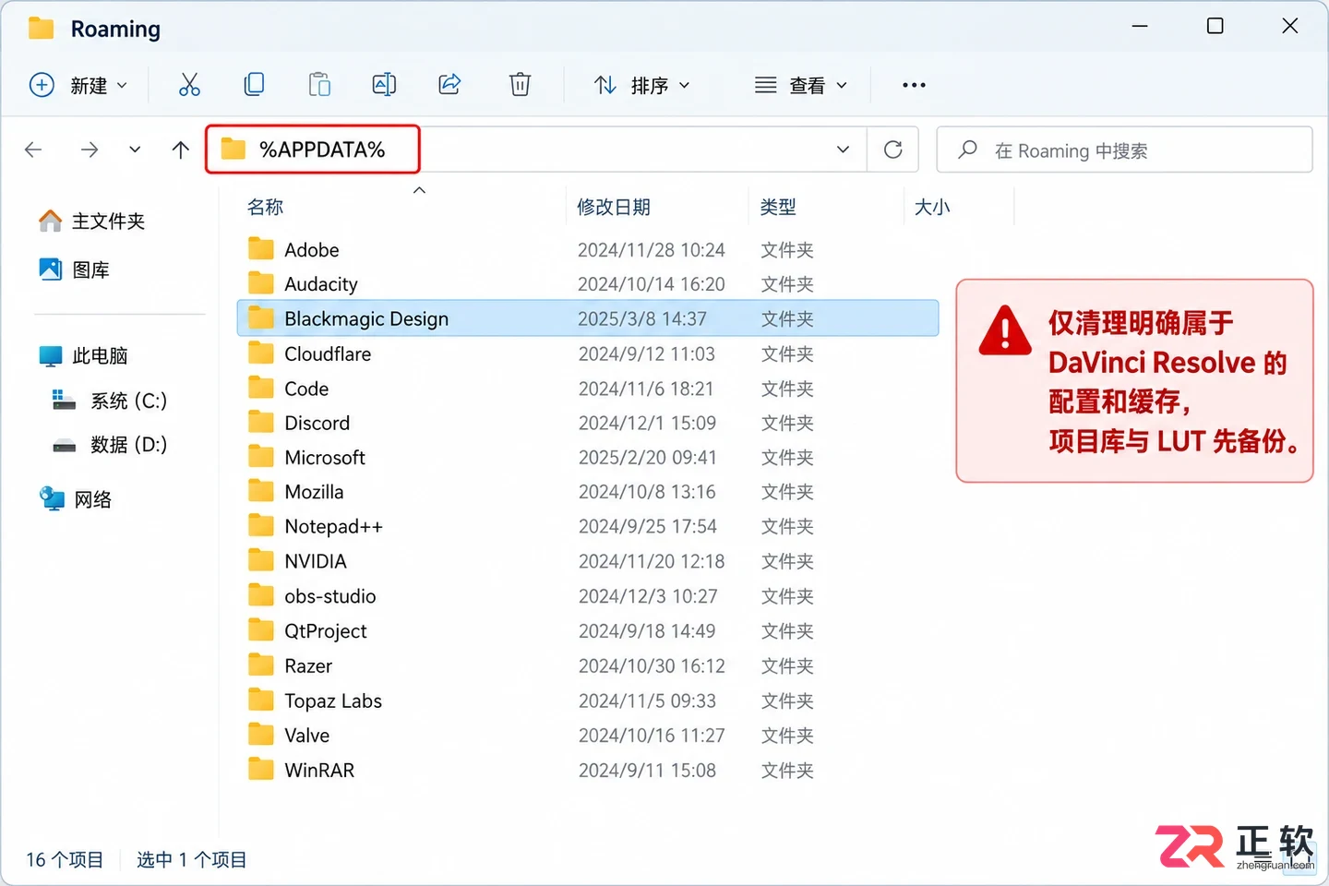Click the 选中 1 个项目 status text
Screen dimensions: 1329x886
192,860
